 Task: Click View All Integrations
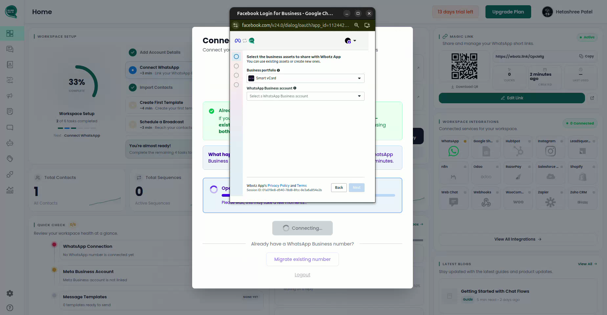[x=518, y=239]
